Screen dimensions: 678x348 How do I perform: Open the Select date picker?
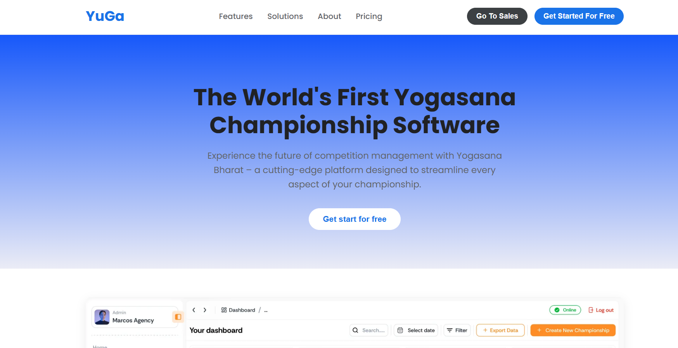pos(416,330)
